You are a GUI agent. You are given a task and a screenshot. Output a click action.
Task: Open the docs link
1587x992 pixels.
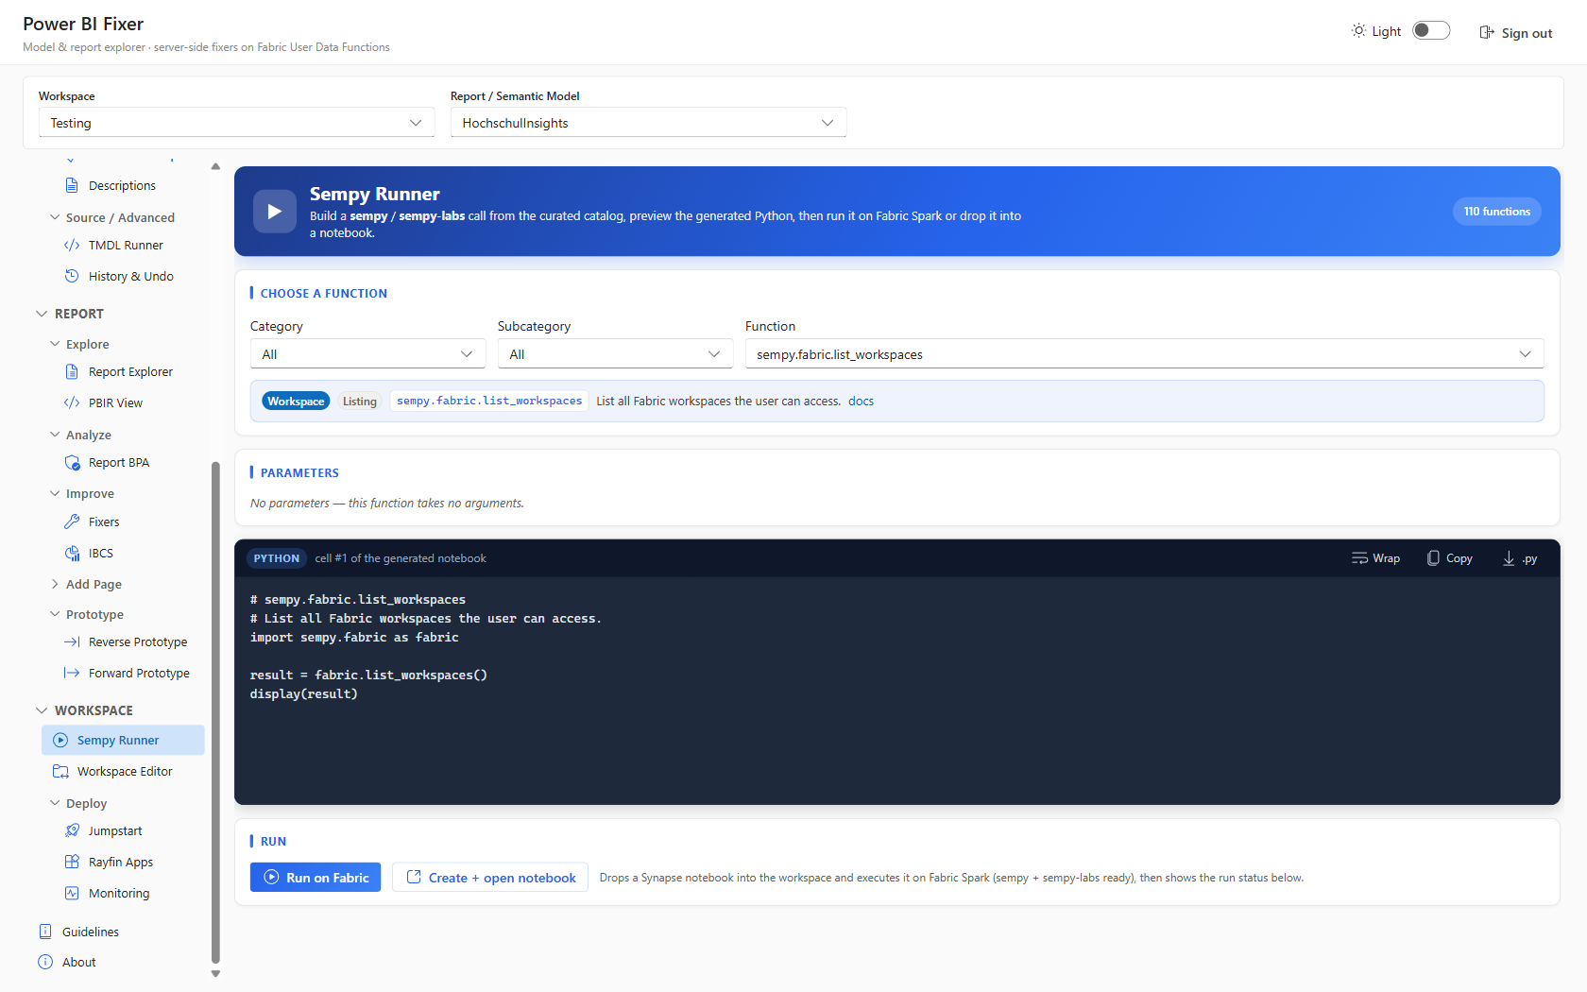coord(861,401)
